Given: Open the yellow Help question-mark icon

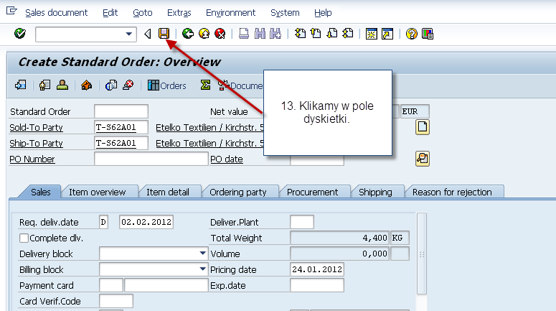Looking at the screenshot, I should click(411, 34).
